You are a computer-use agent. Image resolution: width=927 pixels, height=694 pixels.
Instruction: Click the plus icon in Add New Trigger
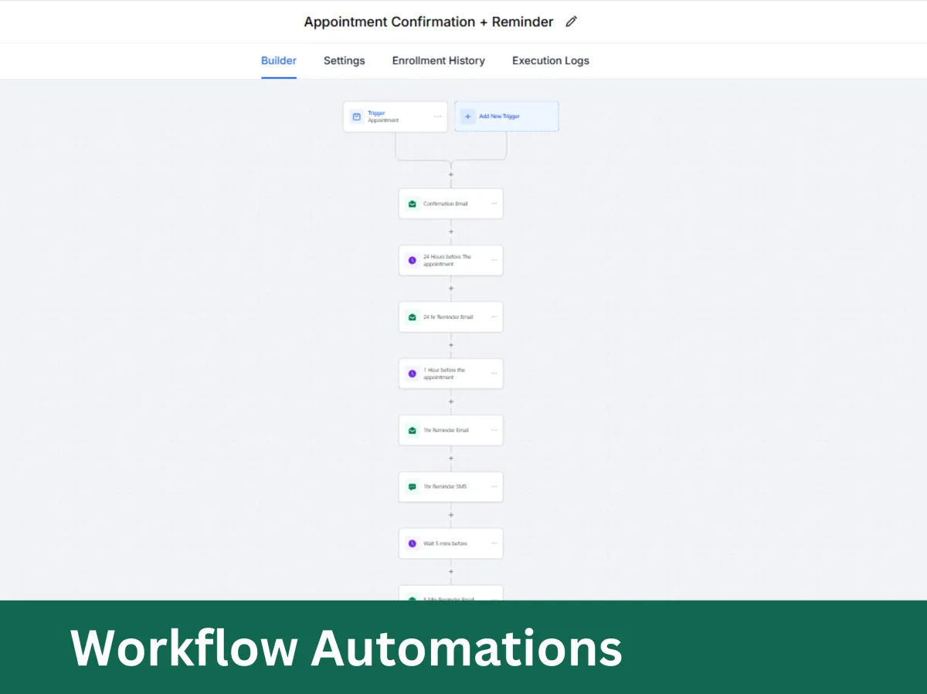pos(467,117)
